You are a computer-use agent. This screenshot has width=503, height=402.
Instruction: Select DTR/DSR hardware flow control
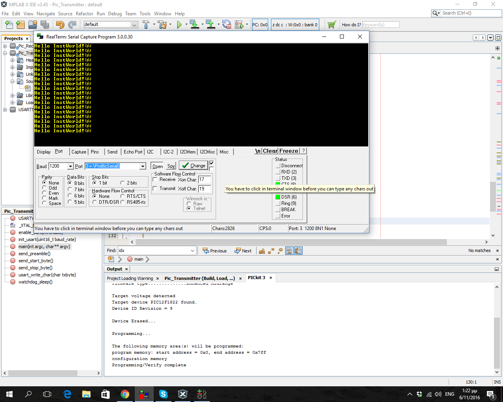(x=95, y=202)
